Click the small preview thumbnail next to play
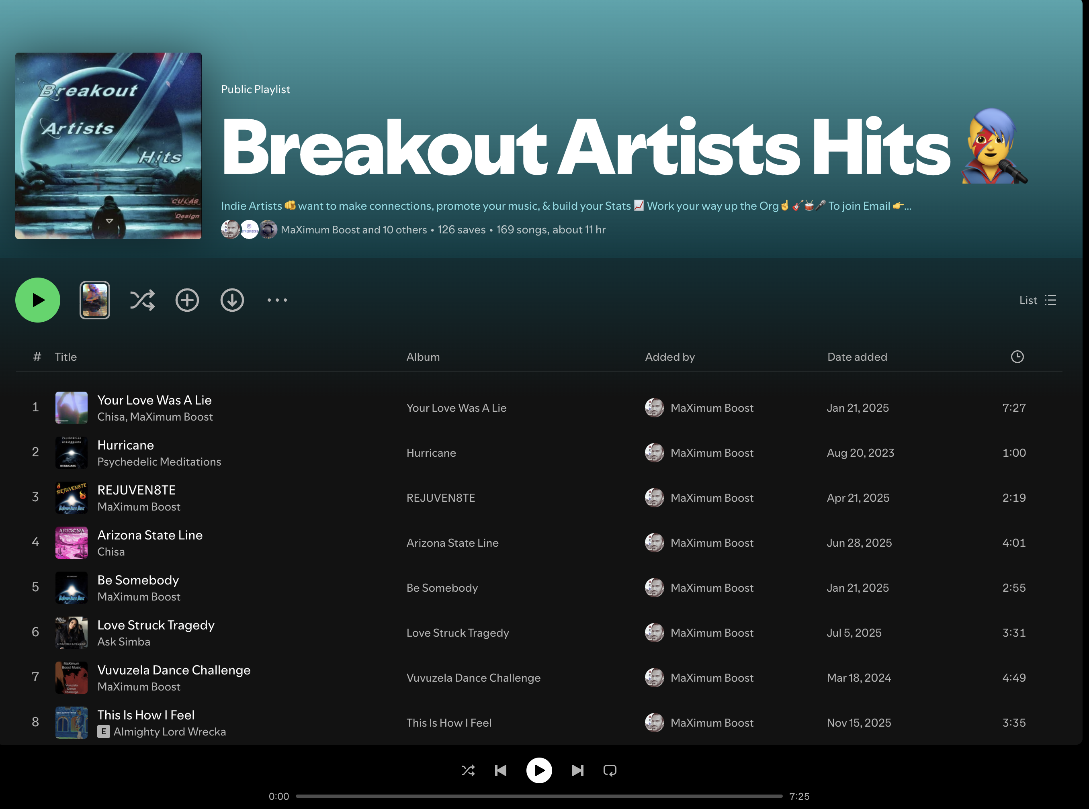 tap(95, 300)
